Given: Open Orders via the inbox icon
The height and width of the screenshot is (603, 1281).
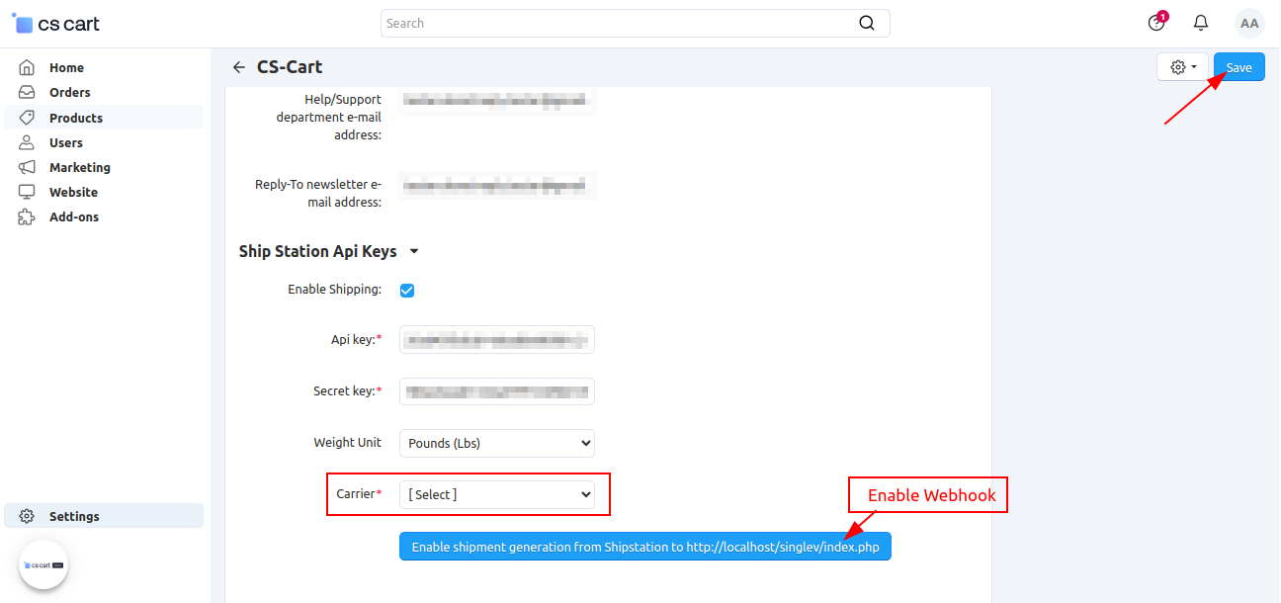Looking at the screenshot, I should (x=27, y=92).
